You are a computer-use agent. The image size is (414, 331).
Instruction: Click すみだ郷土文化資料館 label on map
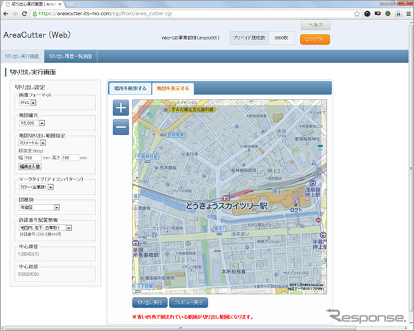click(193, 109)
